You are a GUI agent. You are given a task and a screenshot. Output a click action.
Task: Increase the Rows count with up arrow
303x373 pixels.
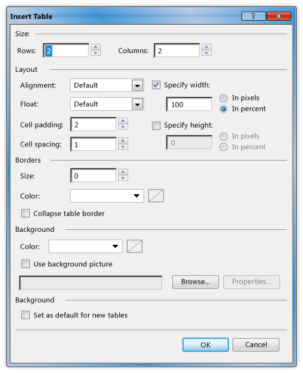point(96,47)
